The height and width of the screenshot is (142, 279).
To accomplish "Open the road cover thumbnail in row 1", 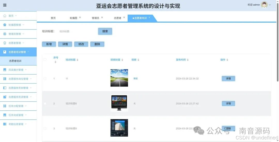I will [119, 78].
